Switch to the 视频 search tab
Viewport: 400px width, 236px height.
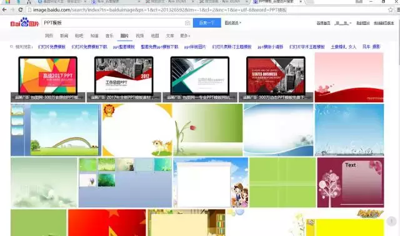140,36
